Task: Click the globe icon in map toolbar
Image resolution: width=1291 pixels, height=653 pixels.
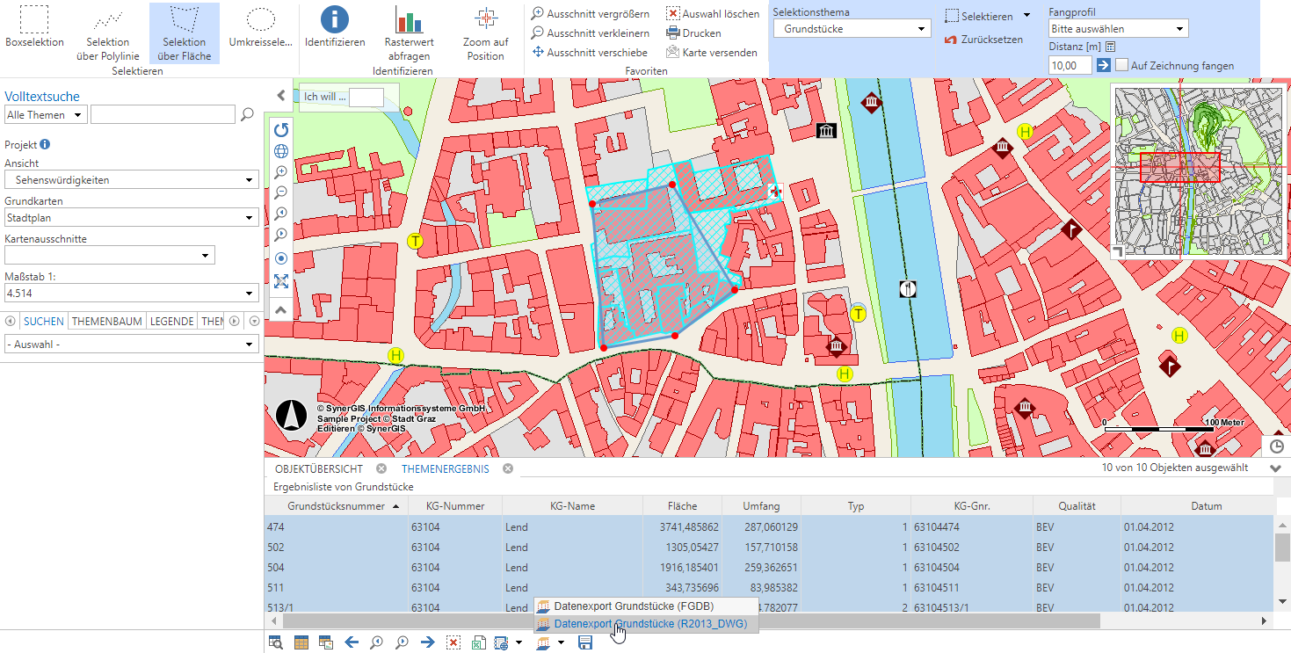Action: tap(280, 150)
